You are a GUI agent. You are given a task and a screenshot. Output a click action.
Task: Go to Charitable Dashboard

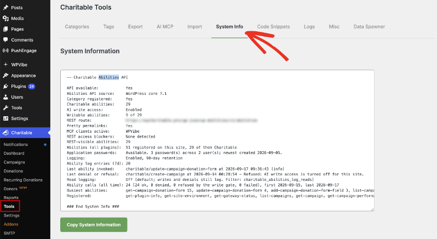[14, 153]
